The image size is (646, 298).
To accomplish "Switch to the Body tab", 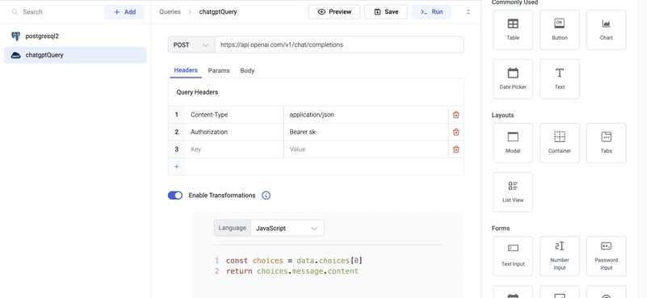I will tap(247, 71).
